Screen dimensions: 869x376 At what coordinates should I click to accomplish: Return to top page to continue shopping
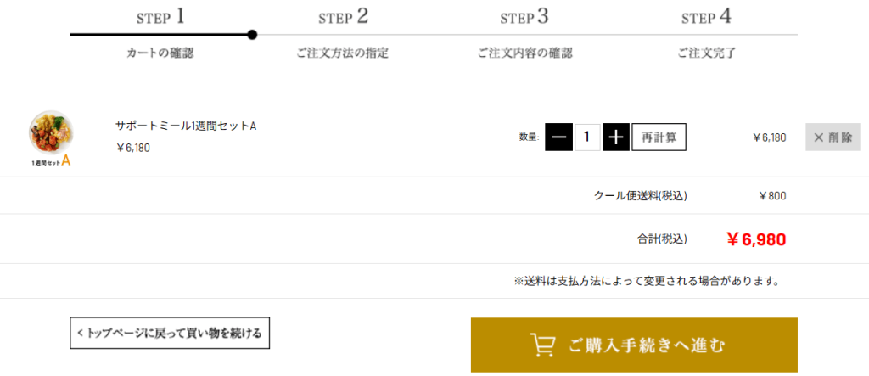[170, 333]
